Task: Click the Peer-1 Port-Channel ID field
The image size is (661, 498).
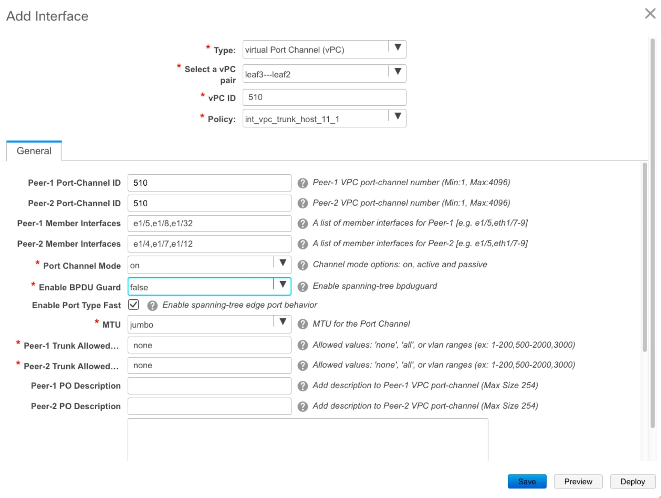Action: (209, 183)
